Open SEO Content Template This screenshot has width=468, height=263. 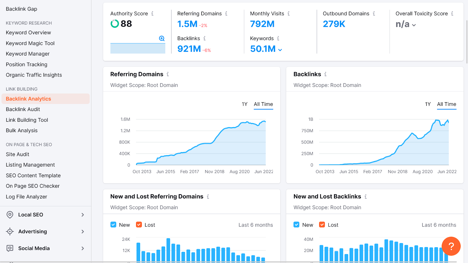[33, 176]
